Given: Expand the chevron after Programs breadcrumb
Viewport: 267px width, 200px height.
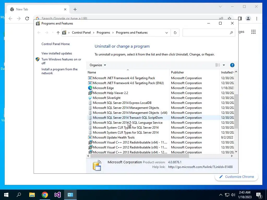Looking at the screenshot, I should click(113, 33).
